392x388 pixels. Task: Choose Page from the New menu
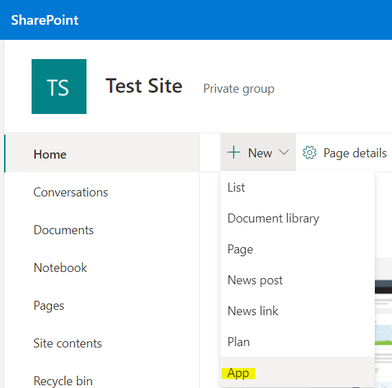297,249
